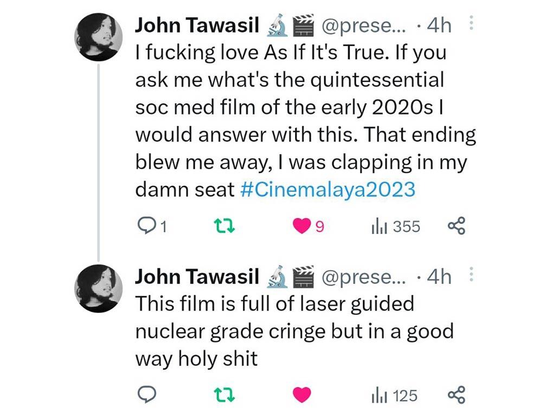559x419 pixels.
Task: Click John Tawasil's username on the first tweet
Action: 196,24
